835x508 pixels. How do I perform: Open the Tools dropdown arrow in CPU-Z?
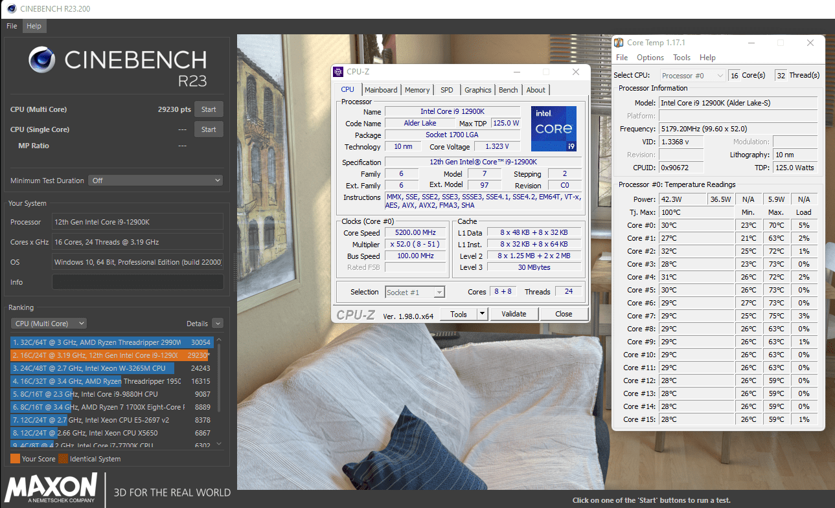[482, 314]
